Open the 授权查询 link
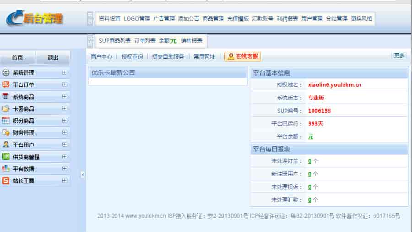This screenshot has height=232, width=412. click(x=132, y=57)
